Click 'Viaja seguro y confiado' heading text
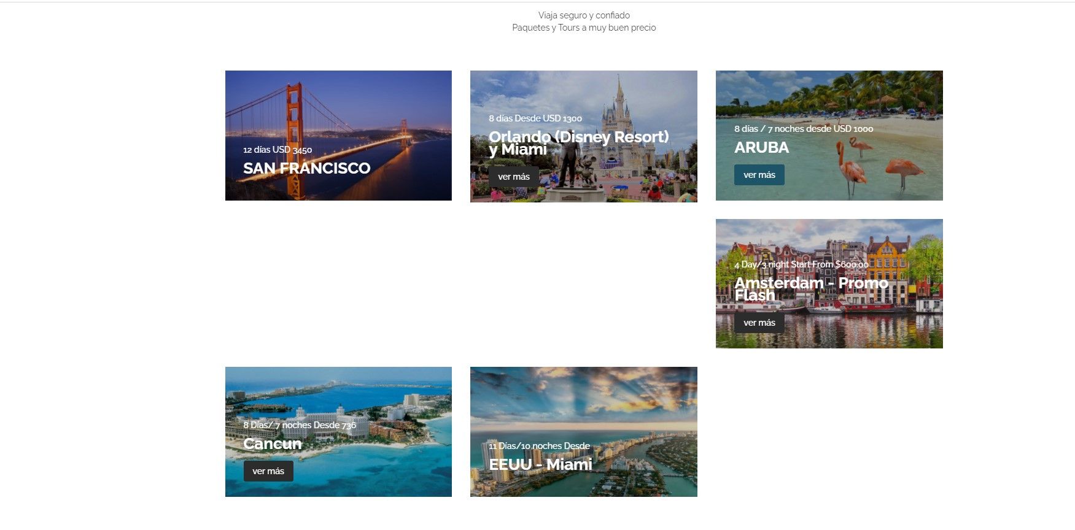The width and height of the screenshot is (1075, 530). point(584,15)
